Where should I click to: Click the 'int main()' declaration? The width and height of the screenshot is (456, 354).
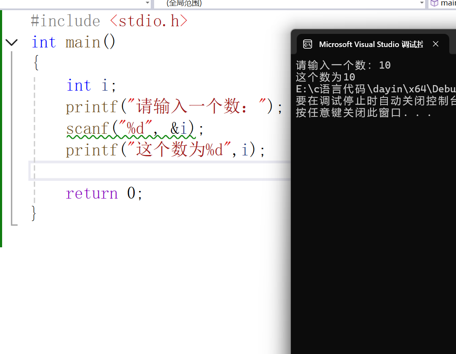pyautogui.click(x=73, y=42)
